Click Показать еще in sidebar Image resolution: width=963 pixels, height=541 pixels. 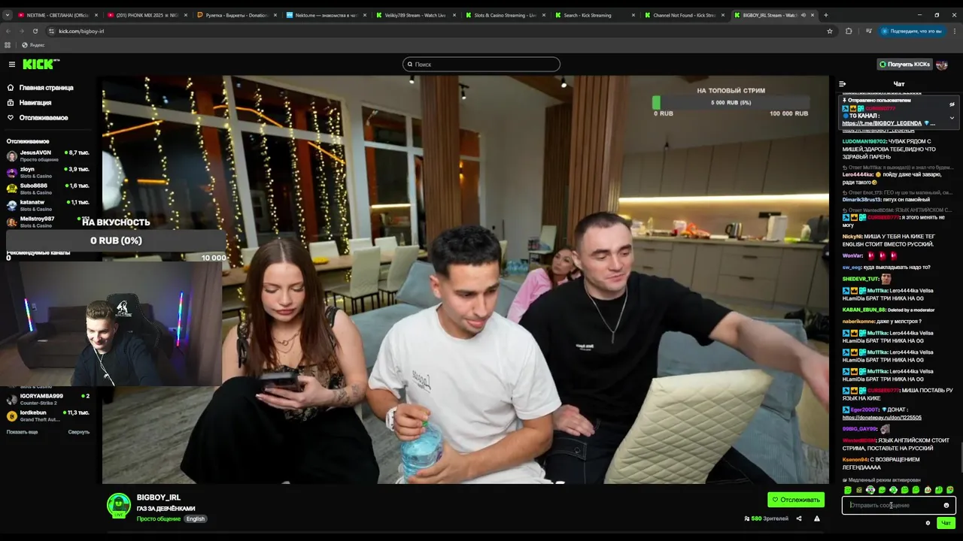point(22,432)
